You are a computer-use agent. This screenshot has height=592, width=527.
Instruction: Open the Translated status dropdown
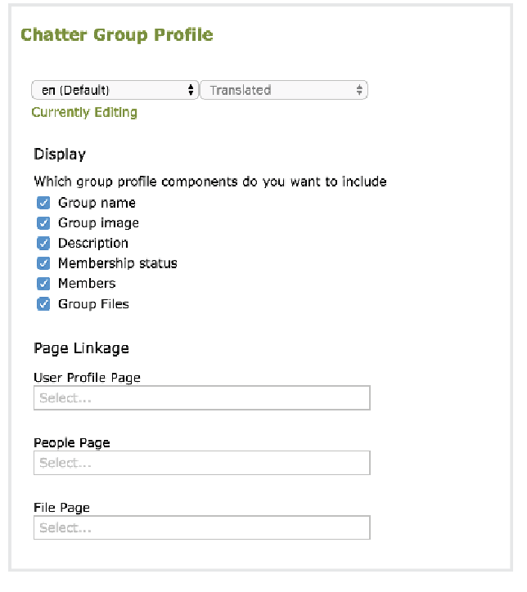(x=283, y=90)
